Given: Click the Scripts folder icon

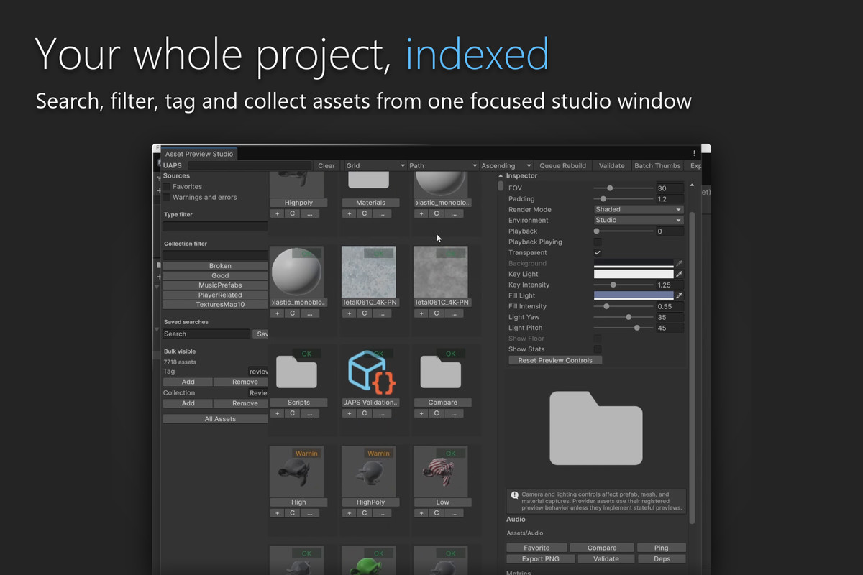Looking at the screenshot, I should pos(296,373).
